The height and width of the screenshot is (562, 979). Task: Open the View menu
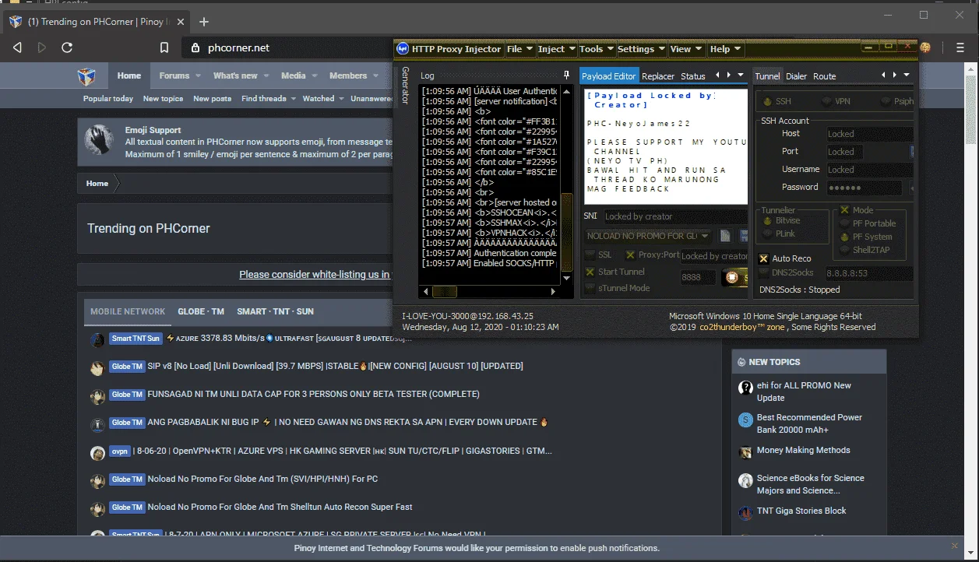click(x=686, y=49)
